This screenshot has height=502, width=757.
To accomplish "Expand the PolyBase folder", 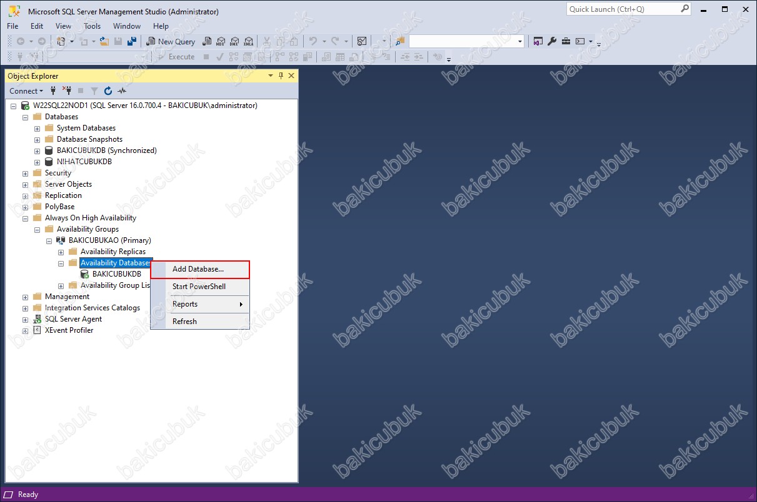I will [26, 207].
